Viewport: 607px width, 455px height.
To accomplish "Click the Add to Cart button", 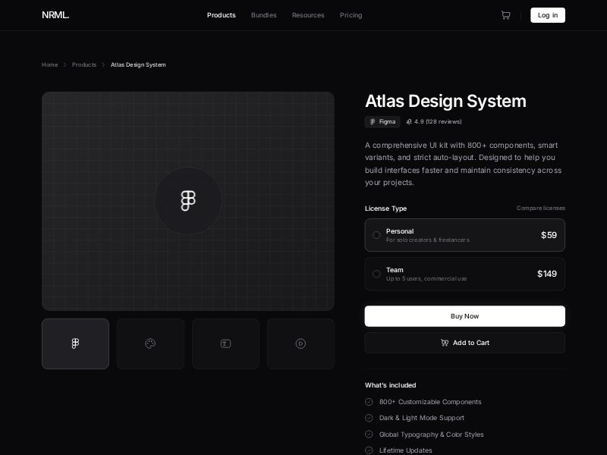I will [464, 343].
